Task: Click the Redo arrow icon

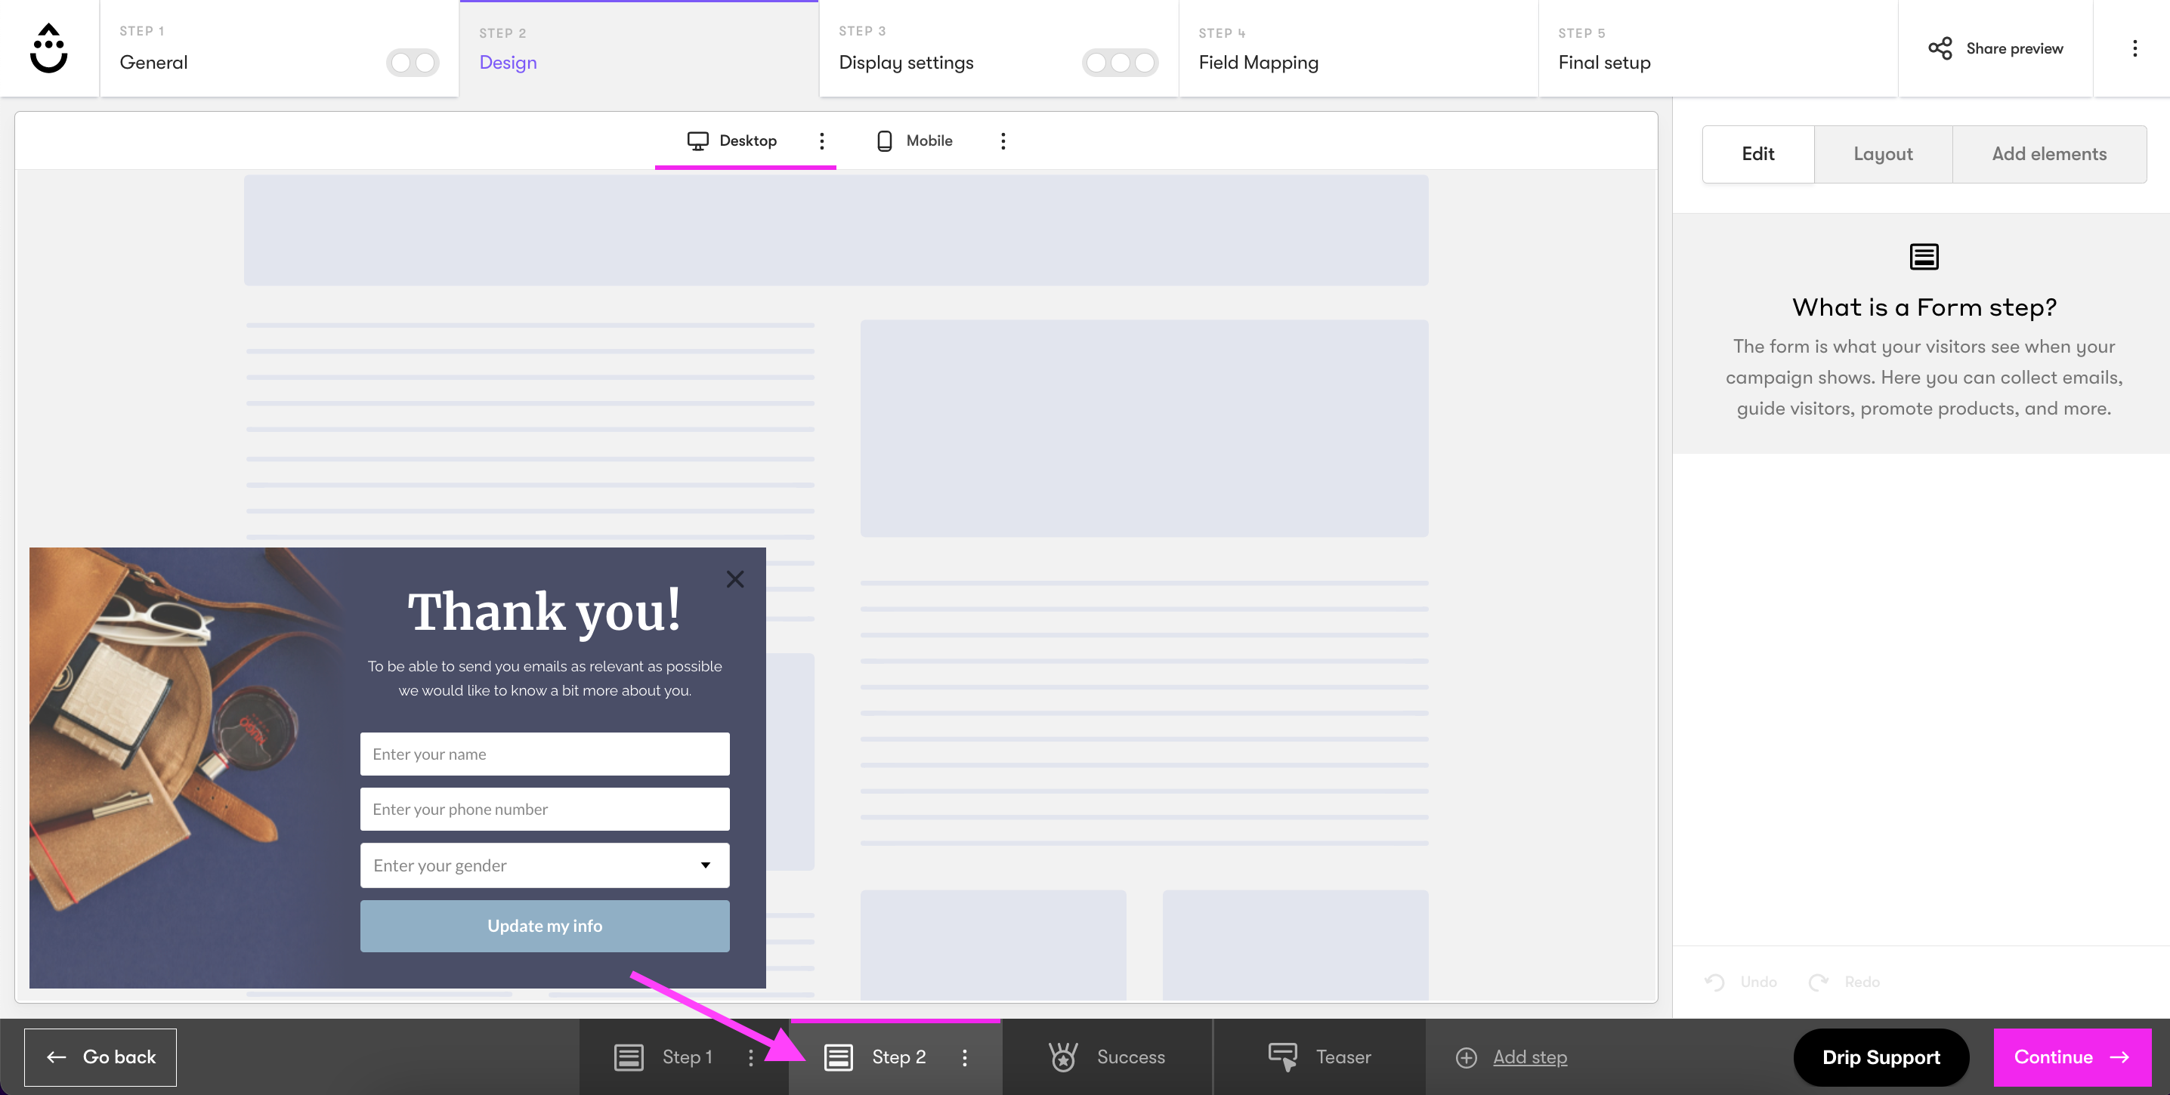Action: click(1818, 982)
